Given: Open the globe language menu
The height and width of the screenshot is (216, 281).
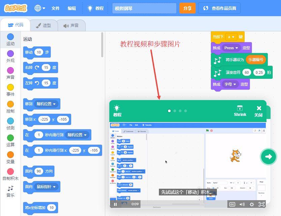Looking at the screenshot, I should [40, 8].
